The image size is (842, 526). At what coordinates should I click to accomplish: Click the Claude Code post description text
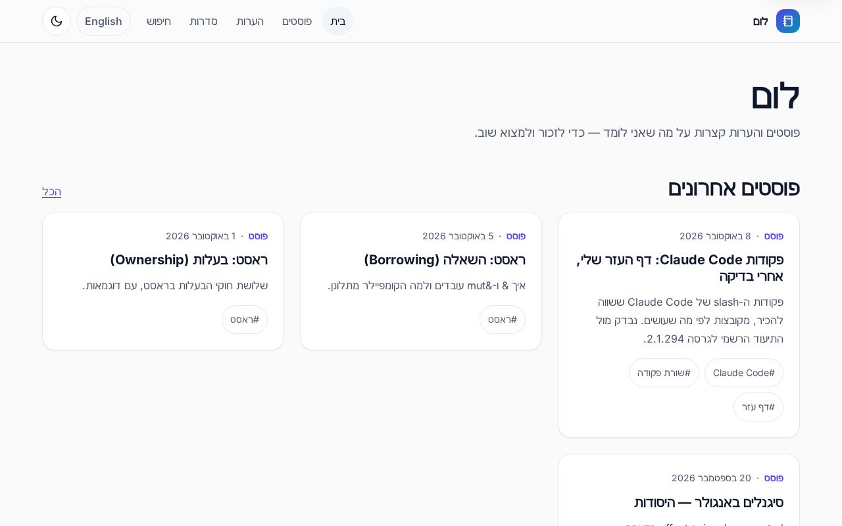coord(689,321)
